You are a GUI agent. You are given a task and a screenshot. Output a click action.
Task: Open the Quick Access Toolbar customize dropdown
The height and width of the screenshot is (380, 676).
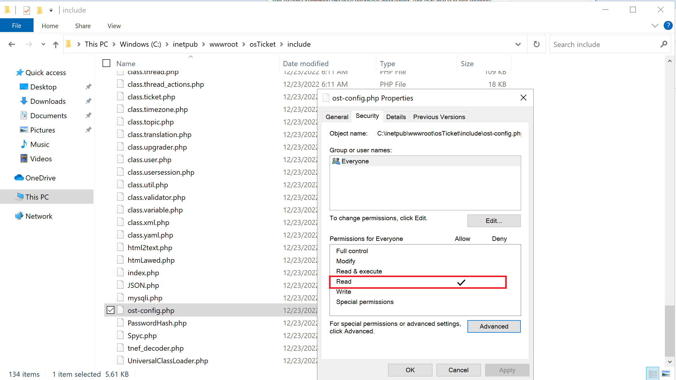click(51, 10)
